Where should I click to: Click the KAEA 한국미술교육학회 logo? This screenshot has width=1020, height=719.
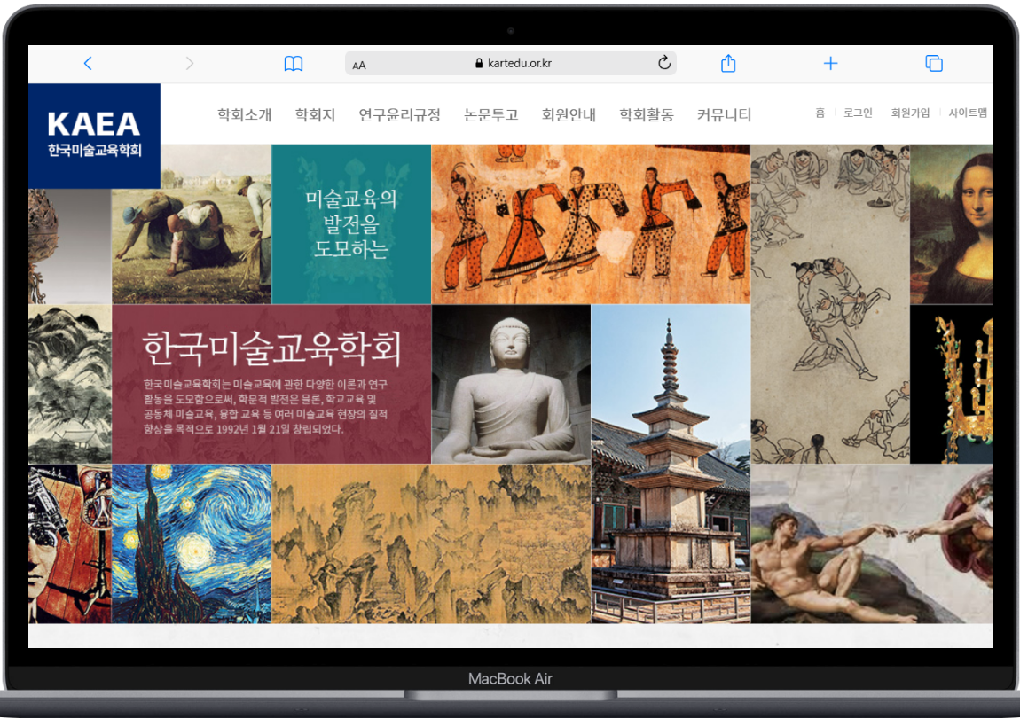point(94,135)
